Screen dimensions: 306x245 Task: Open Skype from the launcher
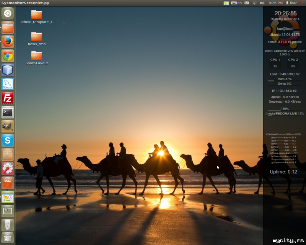pos(8,140)
